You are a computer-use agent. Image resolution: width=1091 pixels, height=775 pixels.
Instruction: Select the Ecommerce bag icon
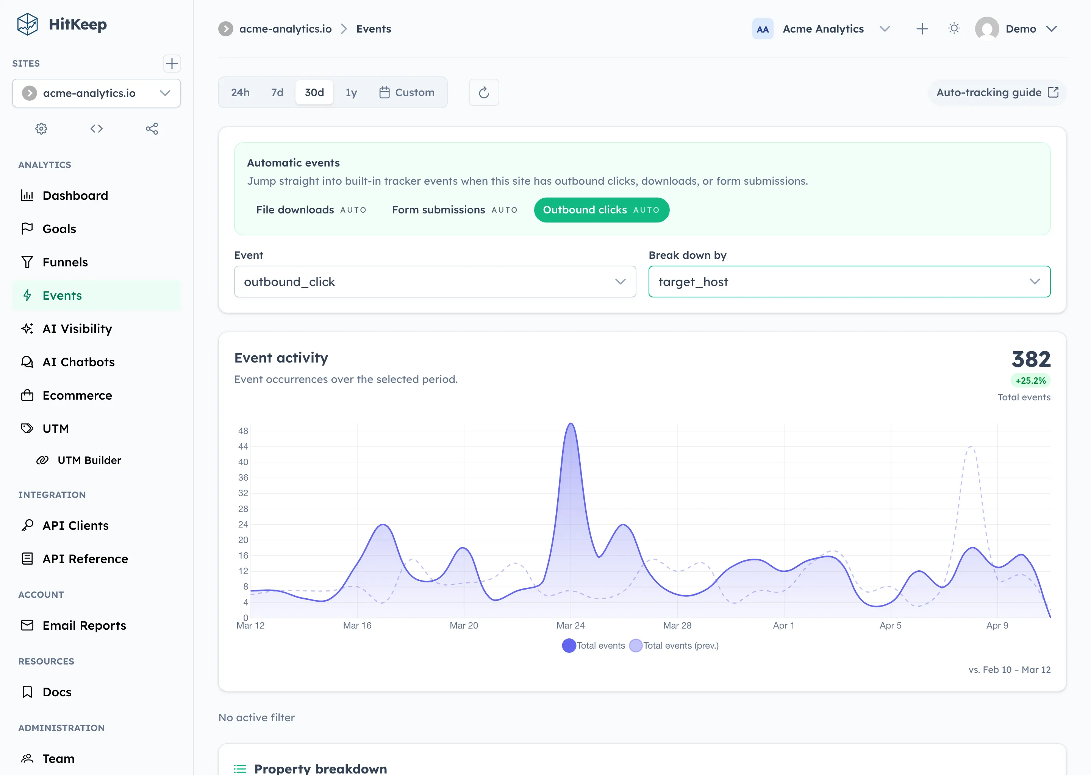pyautogui.click(x=27, y=395)
